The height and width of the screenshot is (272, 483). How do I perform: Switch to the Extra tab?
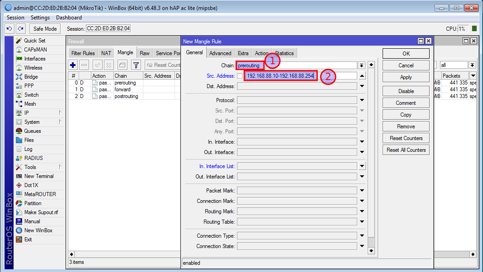point(243,53)
